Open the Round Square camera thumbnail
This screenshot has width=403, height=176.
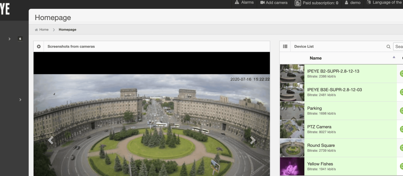[x=292, y=147]
